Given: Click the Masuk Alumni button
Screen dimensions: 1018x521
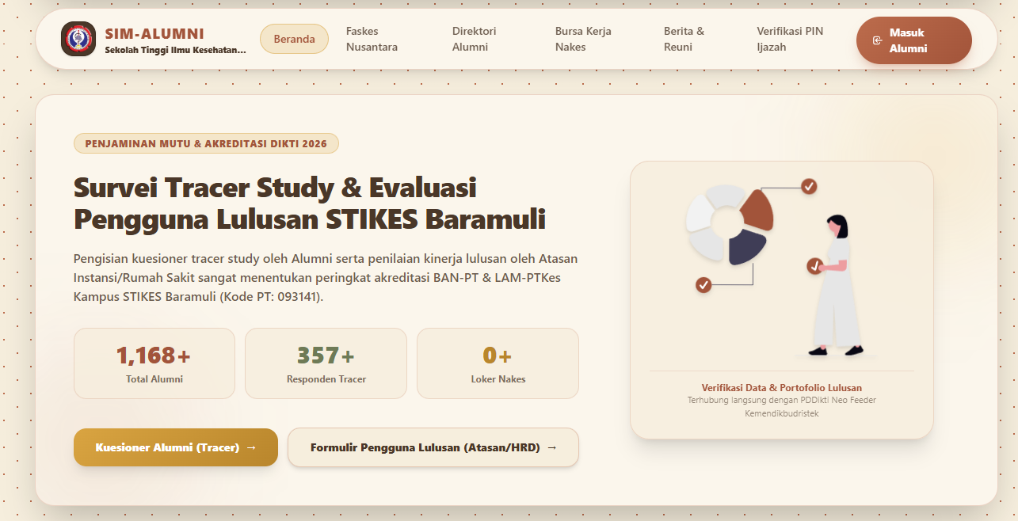Looking at the screenshot, I should 914,40.
